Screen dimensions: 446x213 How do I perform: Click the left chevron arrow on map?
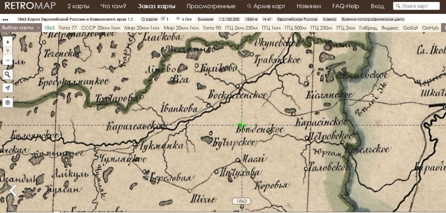[x=13, y=190]
